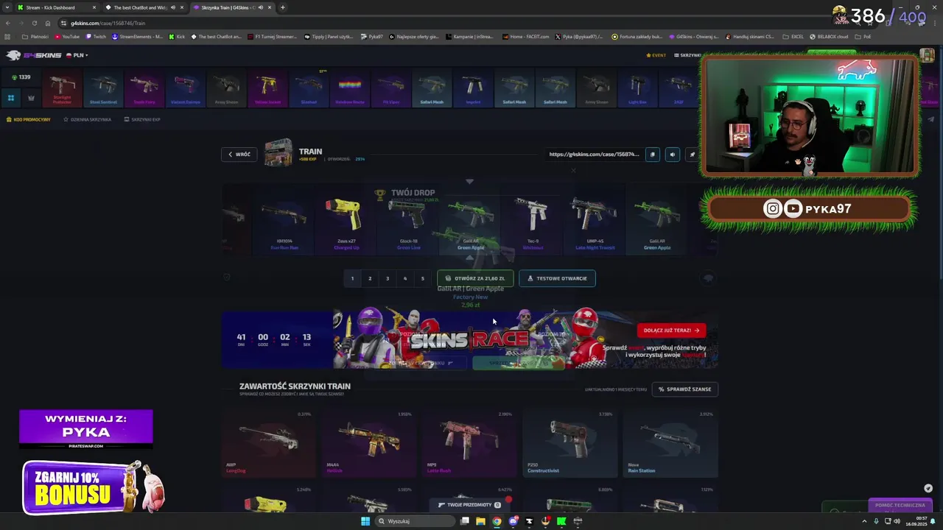Go back with the browser back arrow

coord(8,23)
